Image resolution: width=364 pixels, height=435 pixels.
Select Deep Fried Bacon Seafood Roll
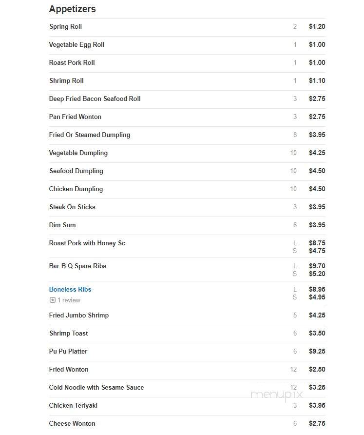tap(95, 99)
